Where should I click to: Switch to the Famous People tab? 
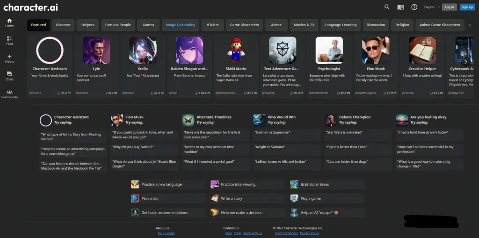click(x=118, y=25)
